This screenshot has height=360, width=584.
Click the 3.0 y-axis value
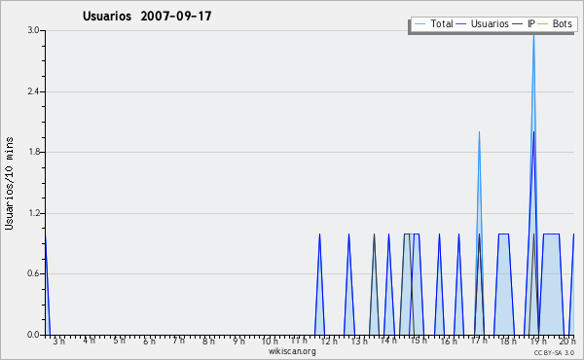tap(33, 30)
